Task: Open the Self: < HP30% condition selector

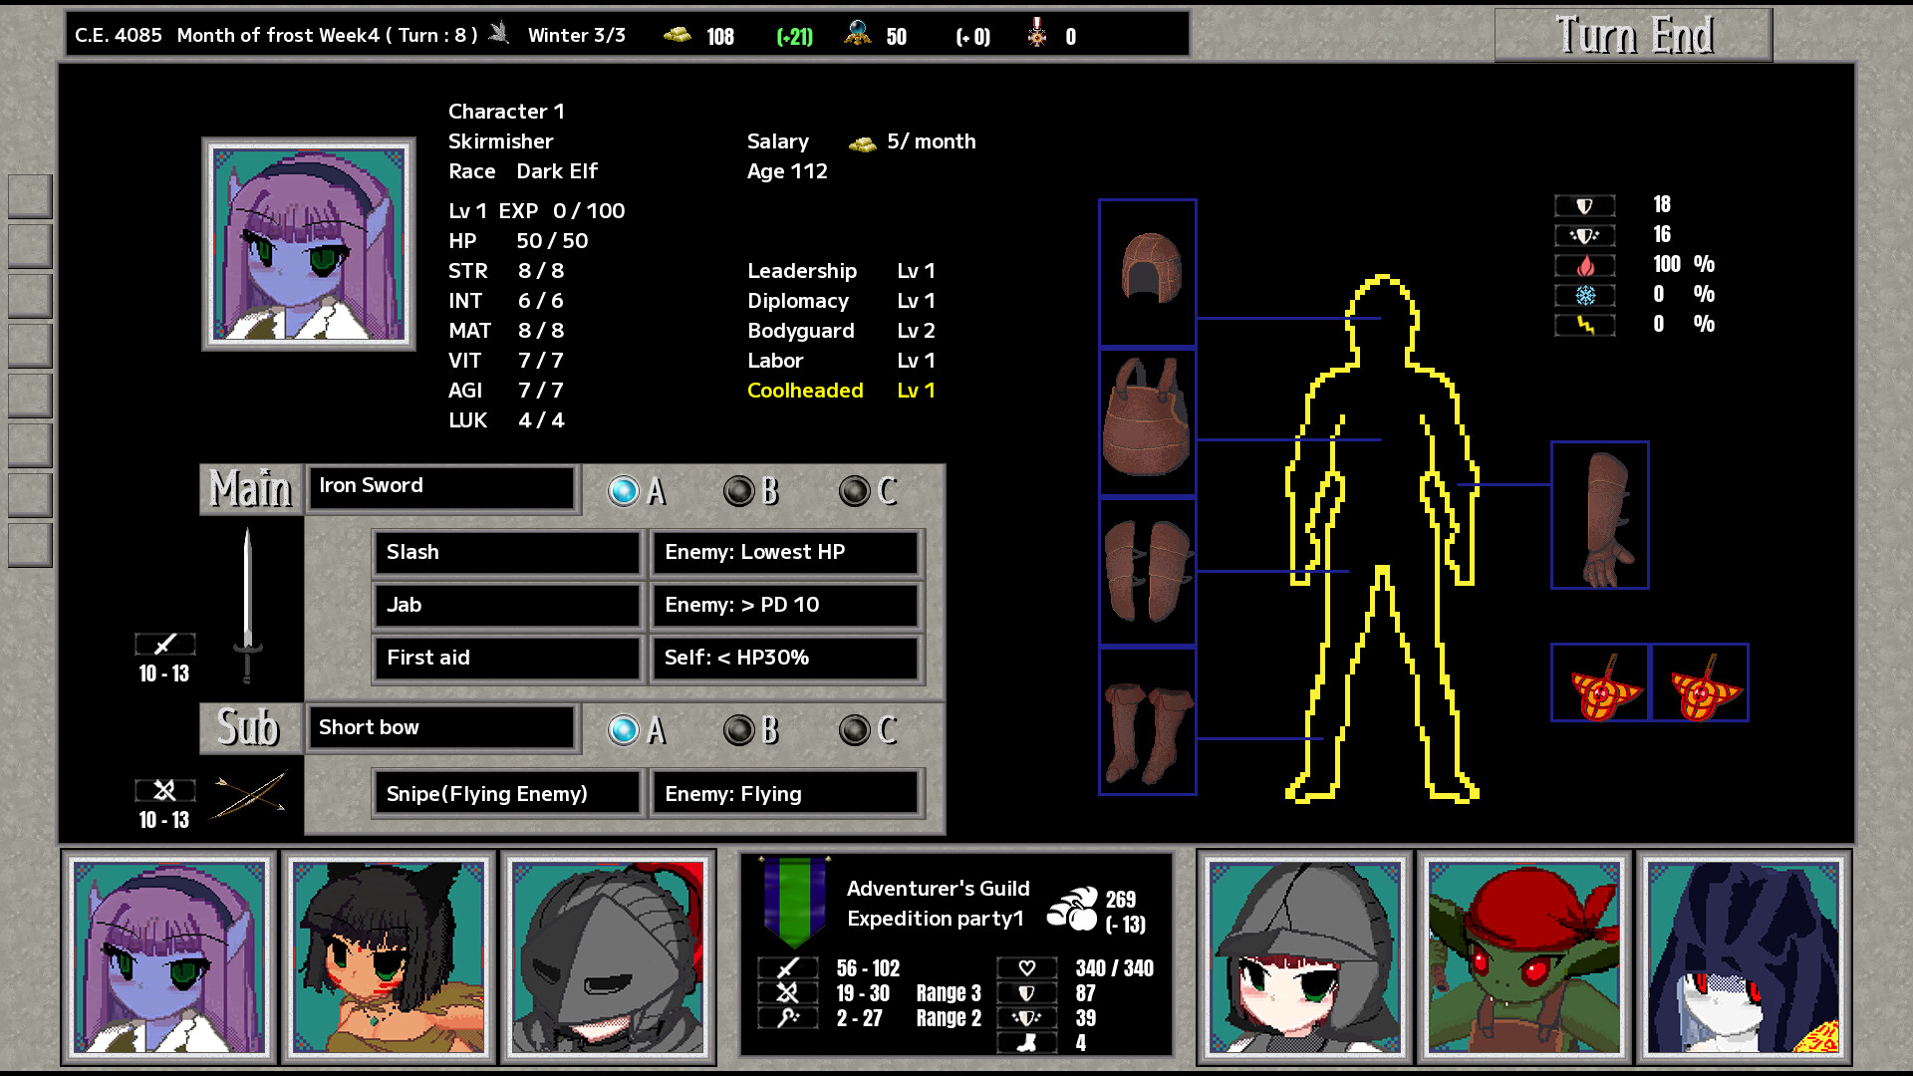Action: [785, 659]
